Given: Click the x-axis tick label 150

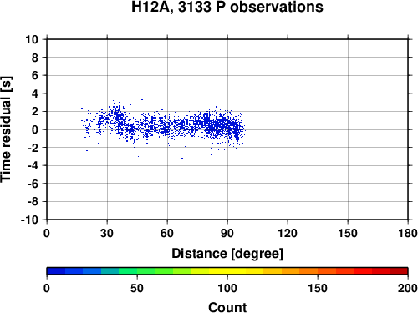Looking at the screenshot, I should coord(348,233).
